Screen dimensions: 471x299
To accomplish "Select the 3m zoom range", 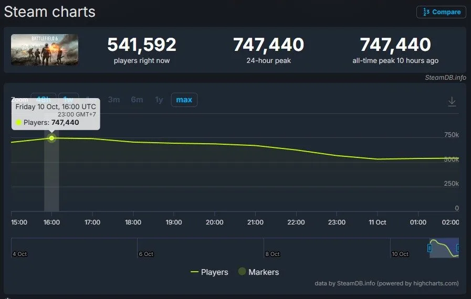I will click(114, 100).
